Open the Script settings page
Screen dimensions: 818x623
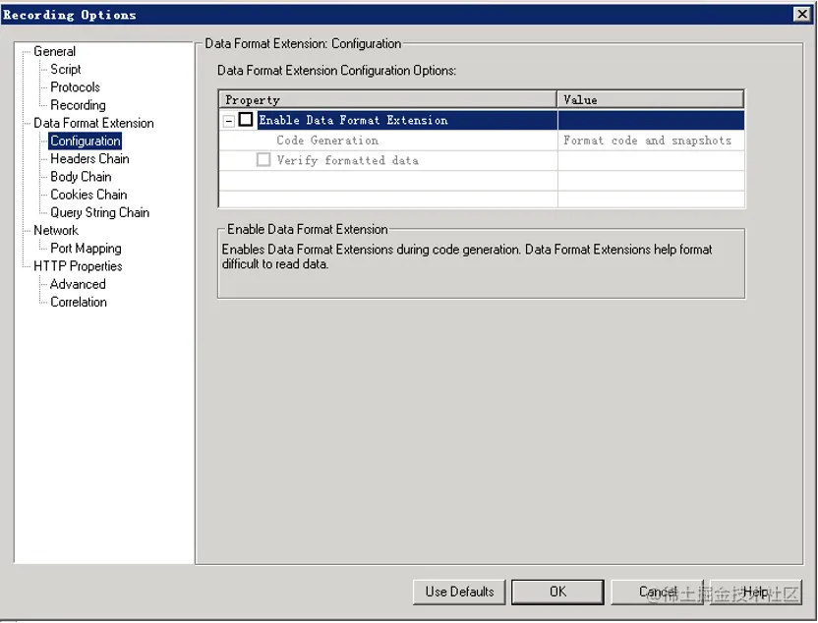(x=65, y=70)
